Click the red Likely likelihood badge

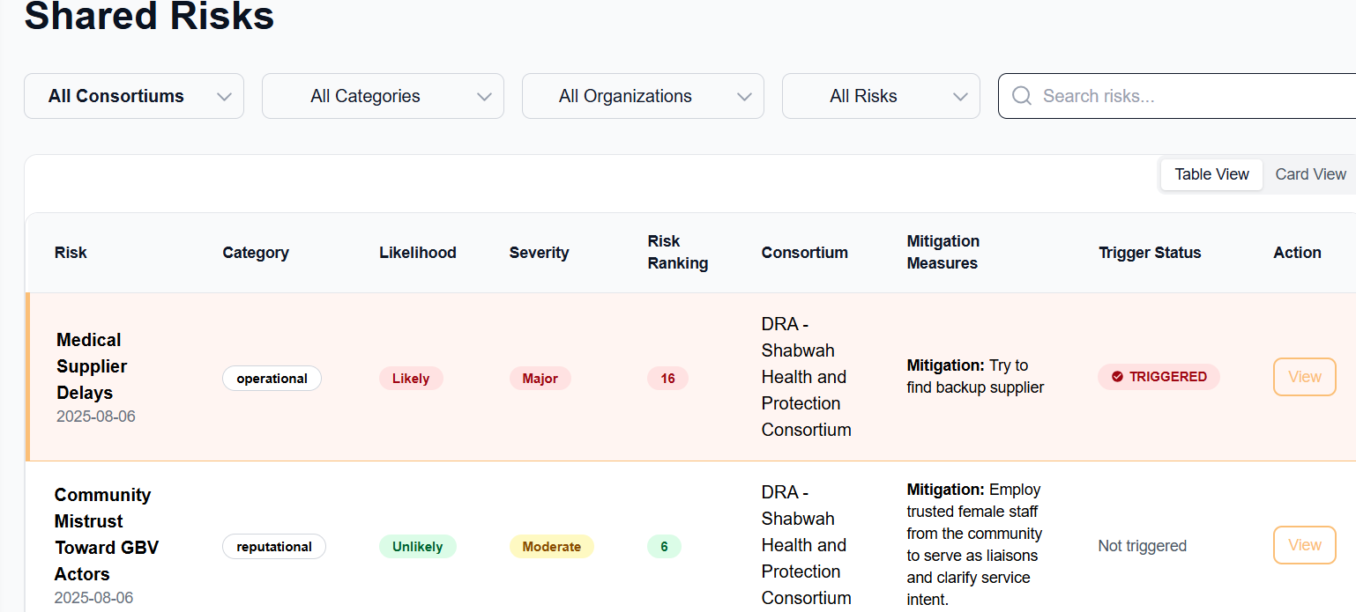click(x=411, y=379)
